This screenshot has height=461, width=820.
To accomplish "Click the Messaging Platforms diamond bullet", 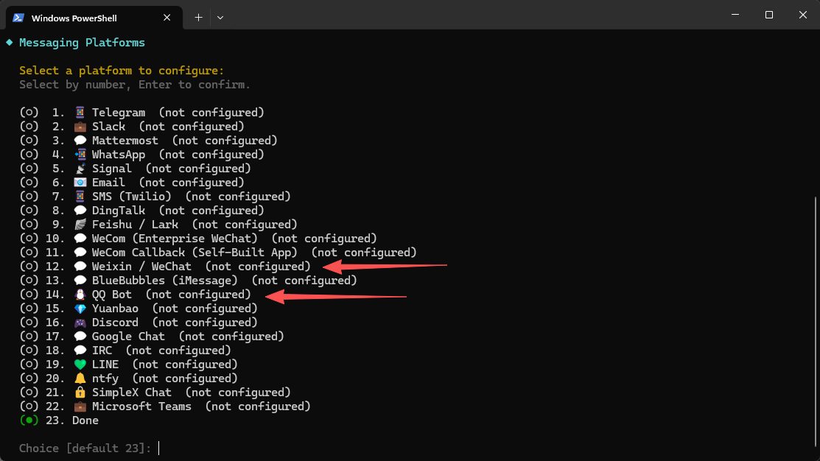I will (10, 42).
